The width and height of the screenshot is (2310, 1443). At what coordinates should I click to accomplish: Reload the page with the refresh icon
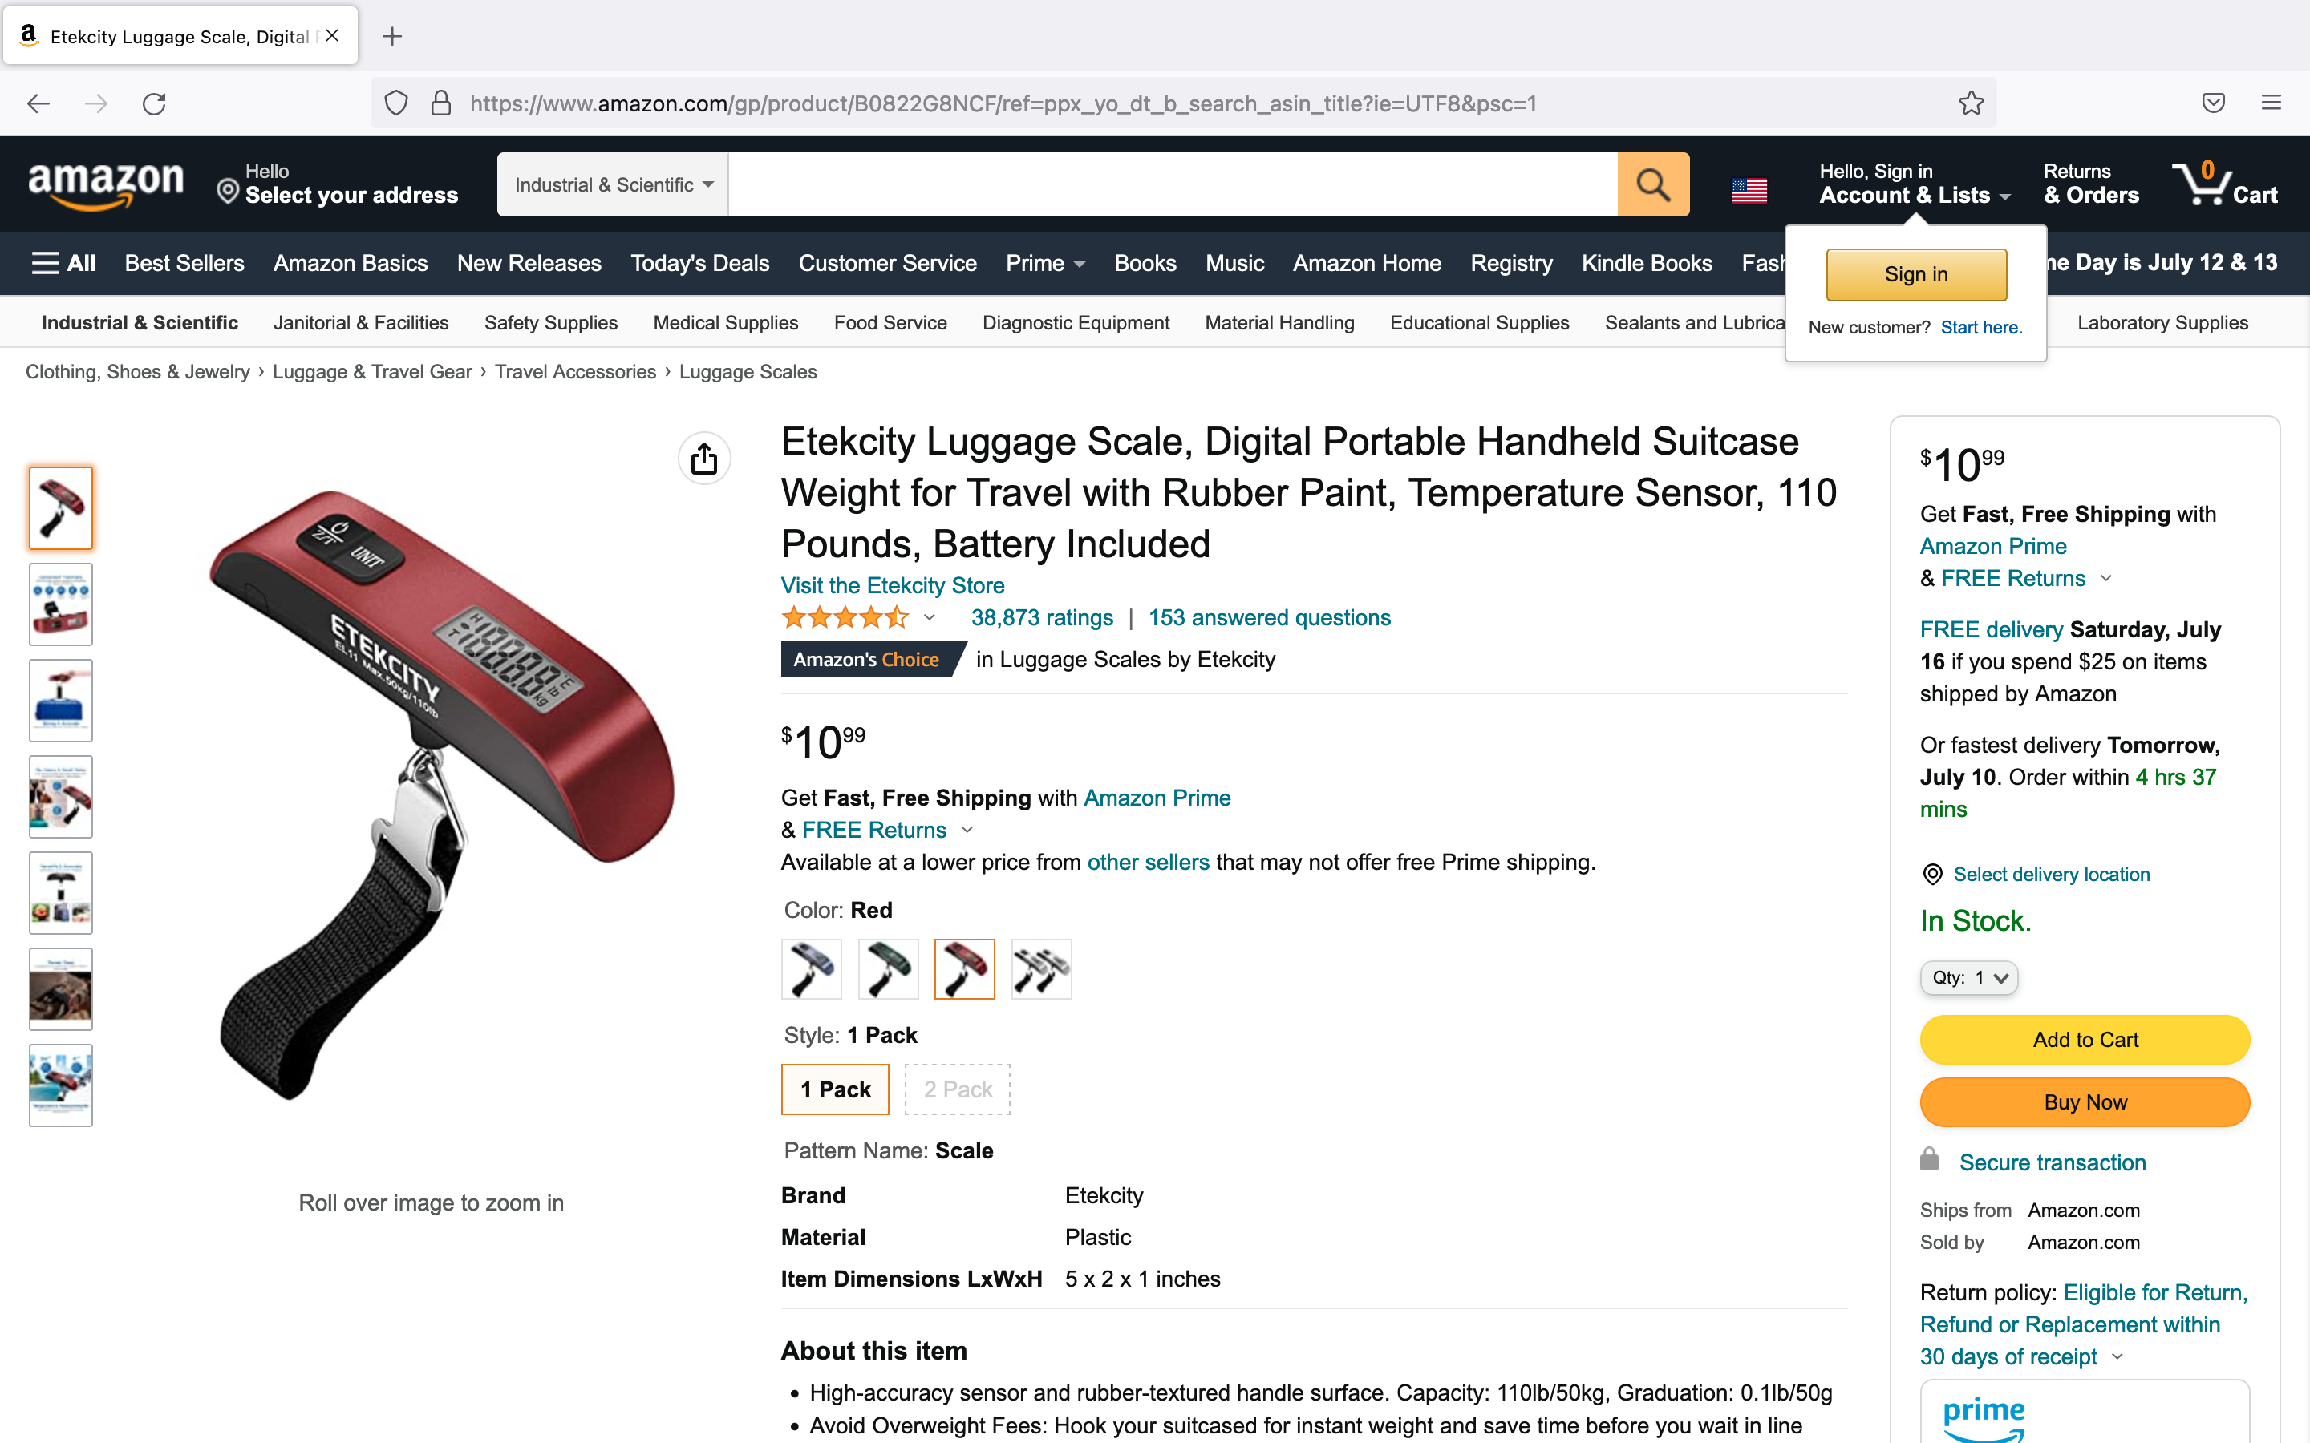(x=155, y=103)
